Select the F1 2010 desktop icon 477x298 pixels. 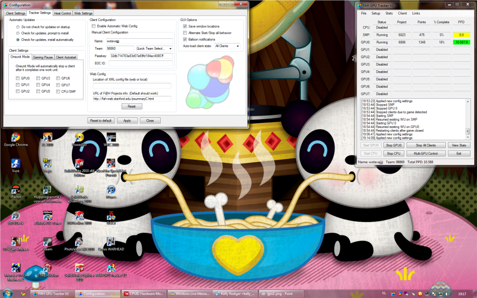48,140
